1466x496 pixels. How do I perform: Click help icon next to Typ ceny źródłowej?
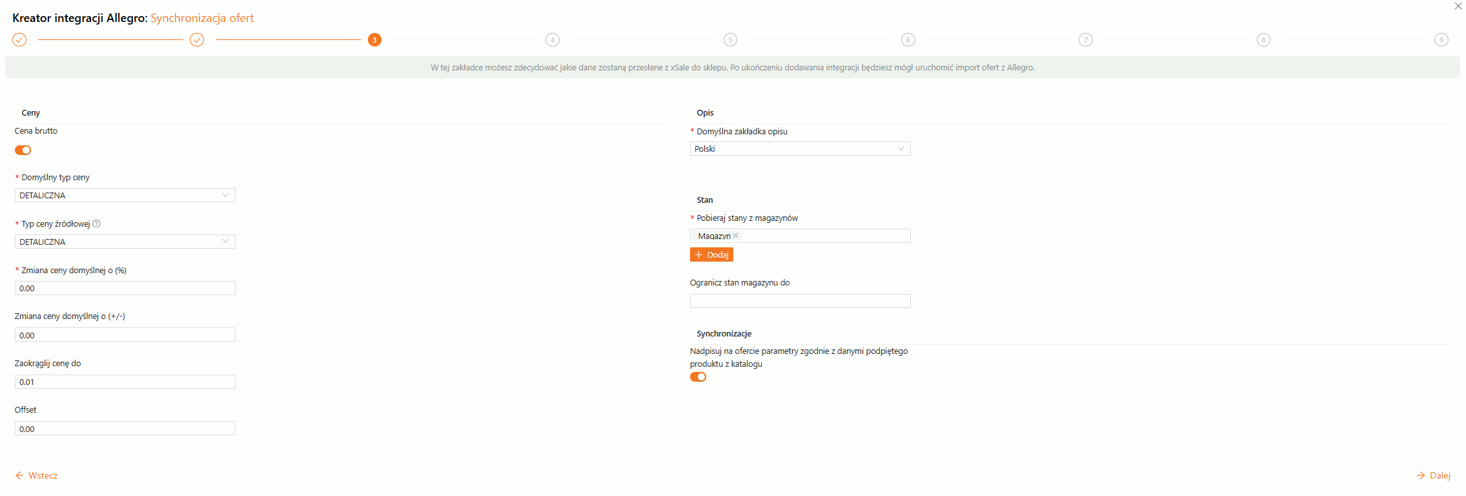pos(97,224)
